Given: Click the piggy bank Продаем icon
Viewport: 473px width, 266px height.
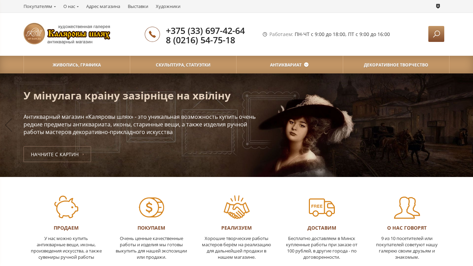Looking at the screenshot, I should click(x=66, y=207).
